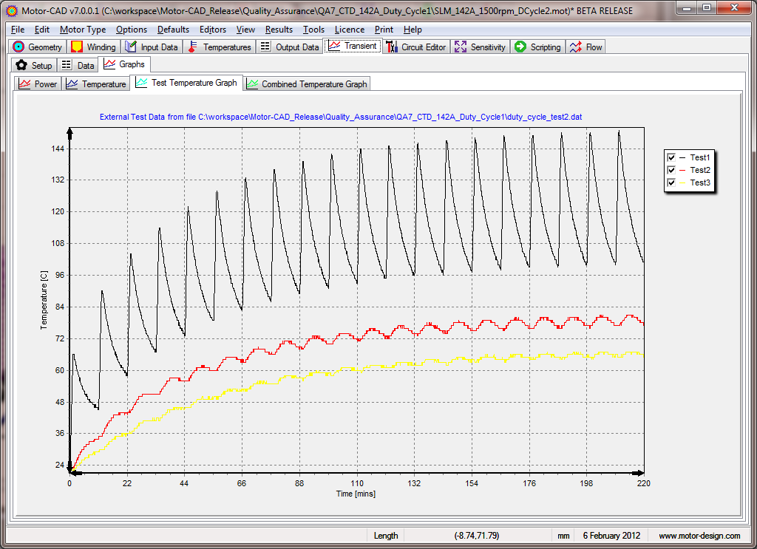The image size is (757, 549).
Task: Click the Combined Temperature Graph icon
Action: [252, 84]
